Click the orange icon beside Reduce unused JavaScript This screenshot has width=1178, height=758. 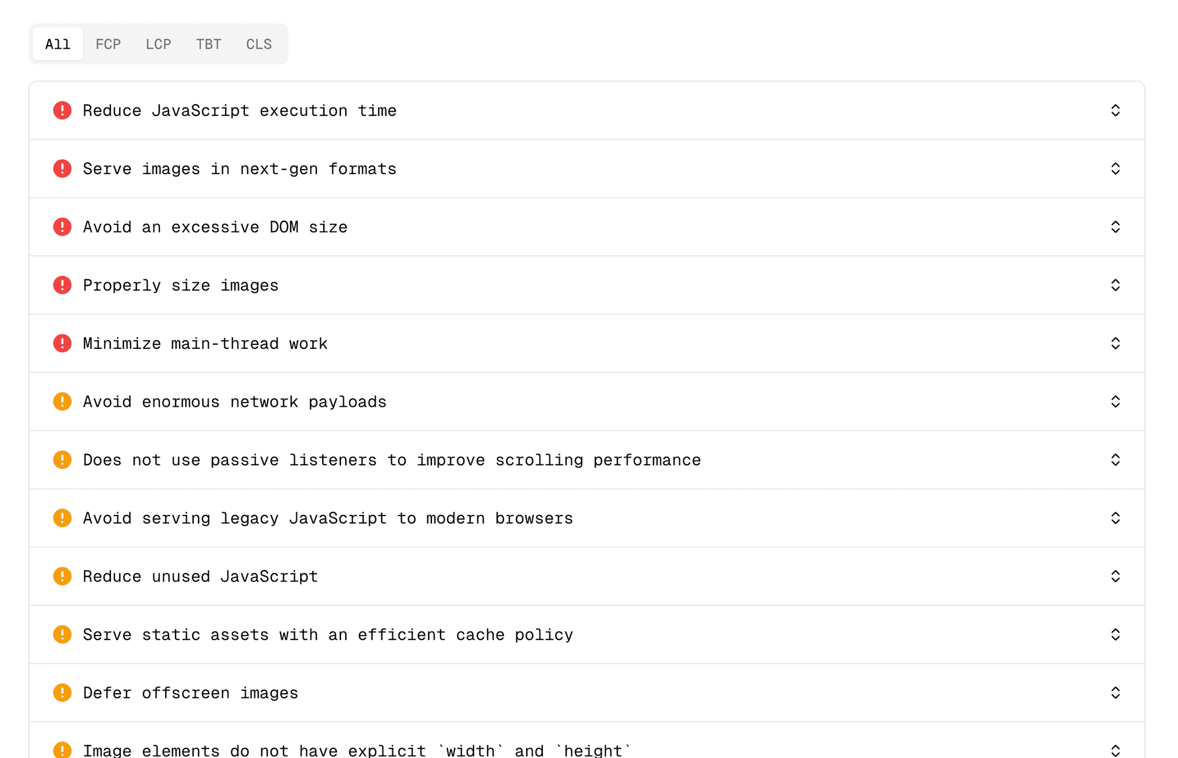point(62,576)
